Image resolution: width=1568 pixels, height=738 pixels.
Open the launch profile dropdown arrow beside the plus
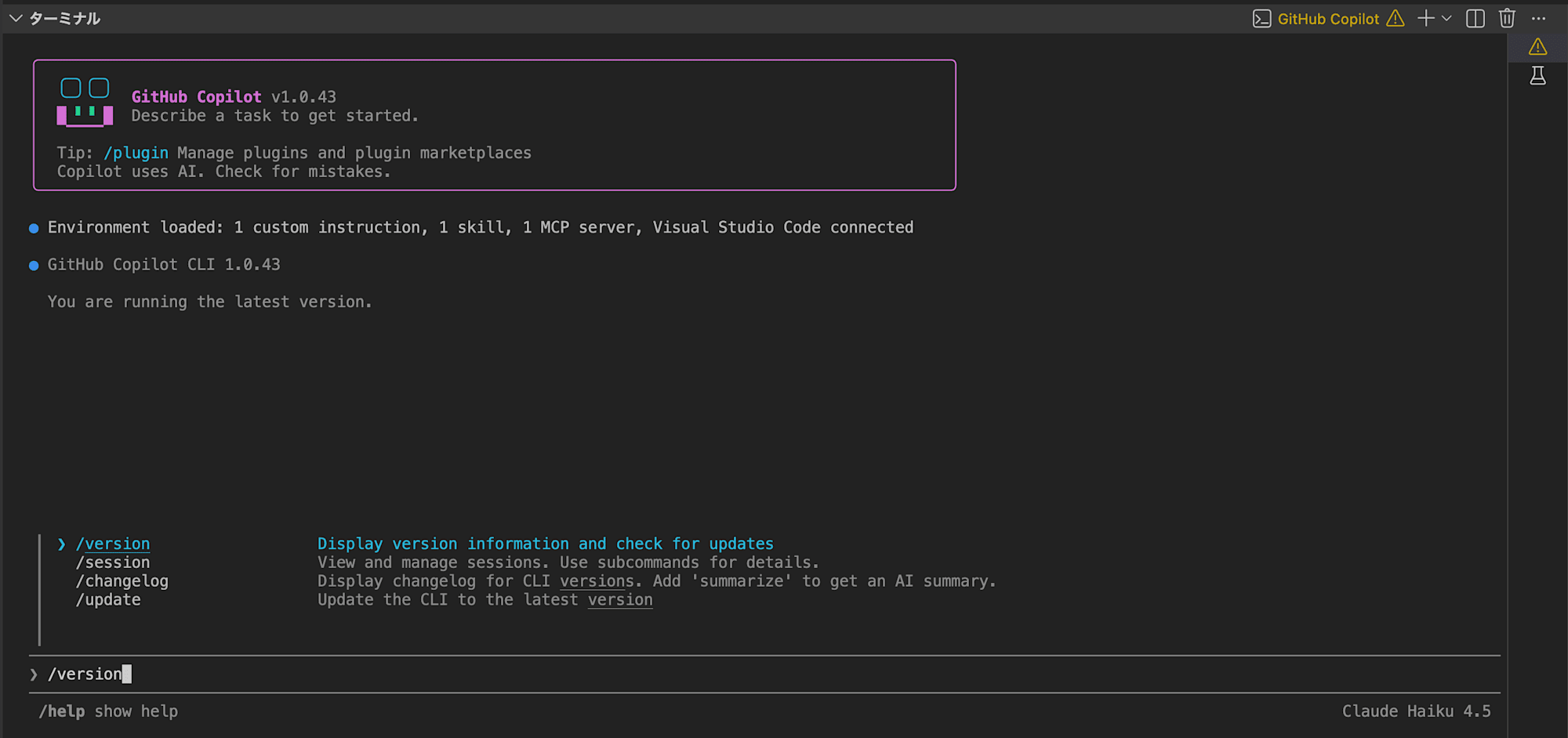coord(1446,18)
